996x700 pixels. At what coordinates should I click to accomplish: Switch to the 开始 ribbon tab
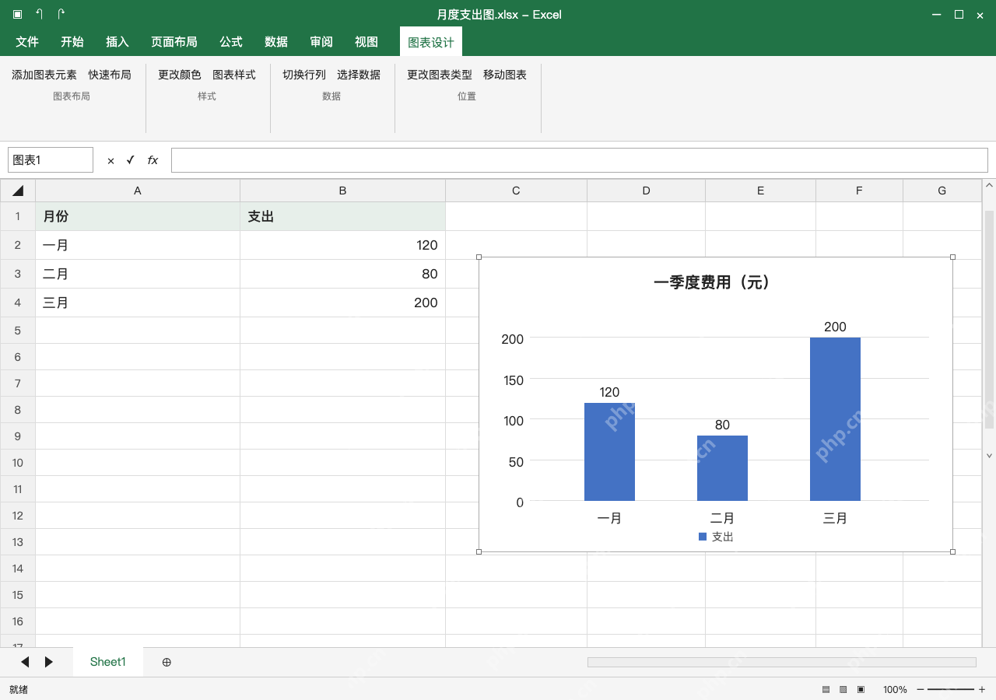pos(72,42)
